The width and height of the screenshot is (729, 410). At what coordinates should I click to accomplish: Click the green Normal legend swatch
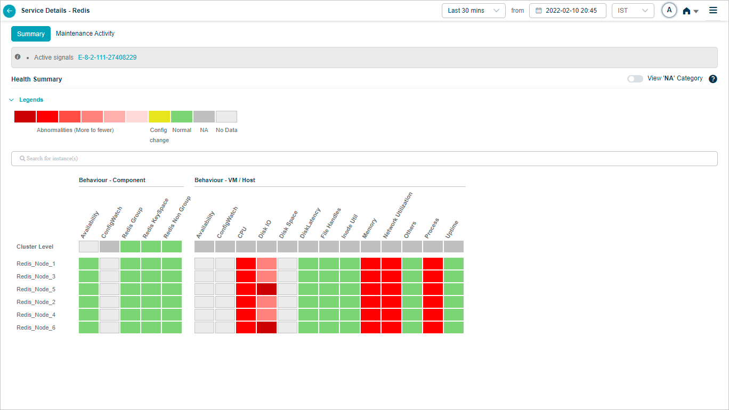[182, 117]
